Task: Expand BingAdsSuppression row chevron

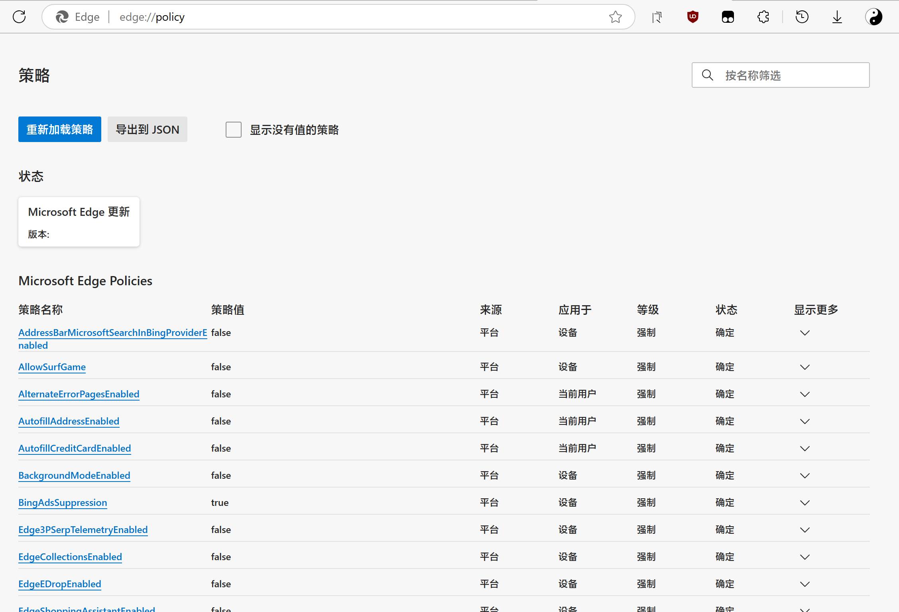Action: coord(805,503)
